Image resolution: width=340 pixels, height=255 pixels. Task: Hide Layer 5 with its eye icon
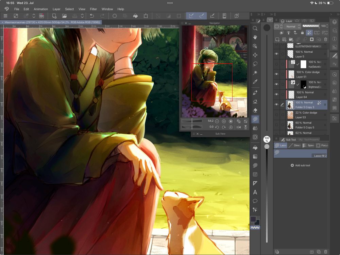coord(276,54)
